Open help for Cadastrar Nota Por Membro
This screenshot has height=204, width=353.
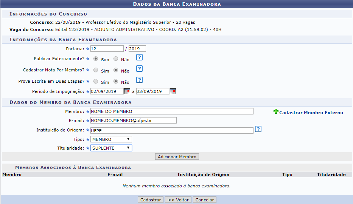tap(139, 69)
